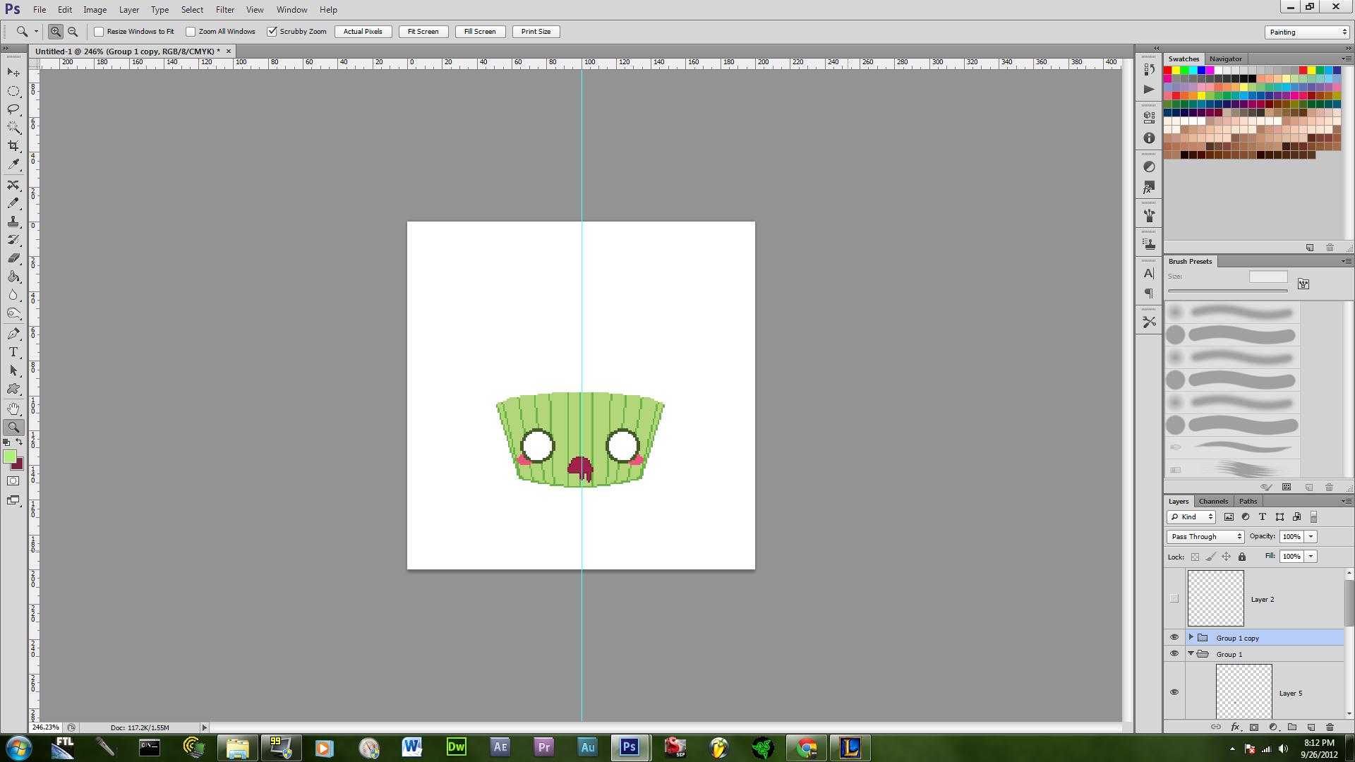Viewport: 1355px width, 762px height.
Task: Adjust the brush Size slider
Action: coord(1228,291)
